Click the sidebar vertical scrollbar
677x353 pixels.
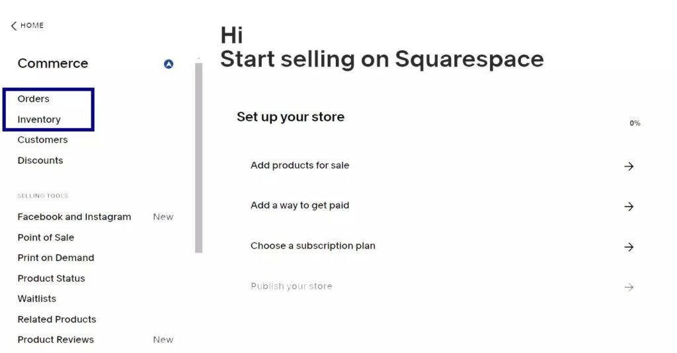tap(198, 157)
